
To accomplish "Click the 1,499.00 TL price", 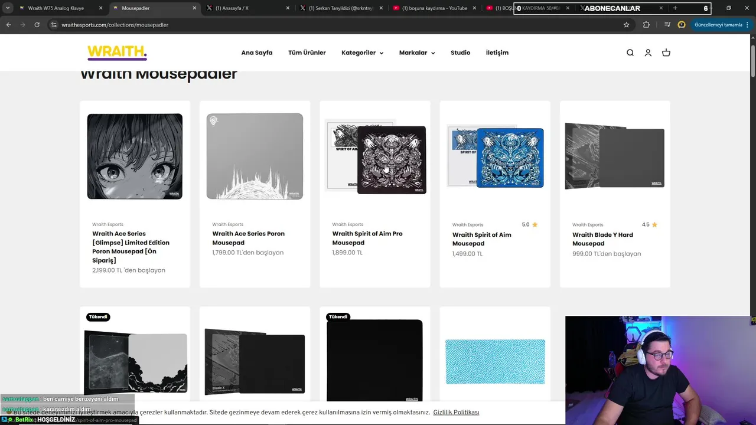I will point(467,254).
